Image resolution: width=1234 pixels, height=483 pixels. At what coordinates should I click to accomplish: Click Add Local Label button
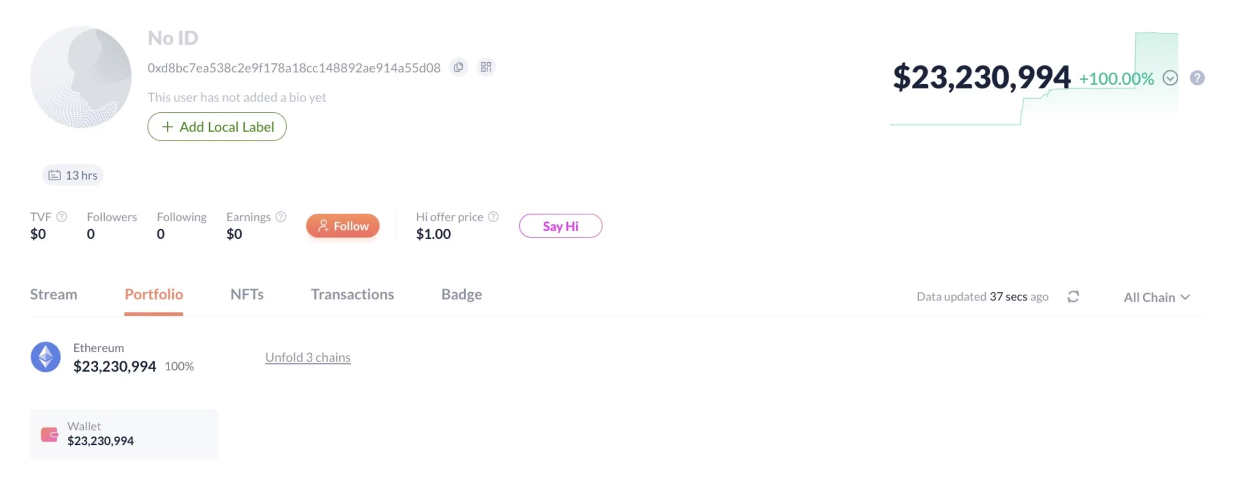tap(217, 127)
